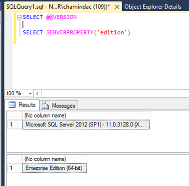Click the 'edition' string literal
Viewport: 189px width, 186px height.
(112, 32)
